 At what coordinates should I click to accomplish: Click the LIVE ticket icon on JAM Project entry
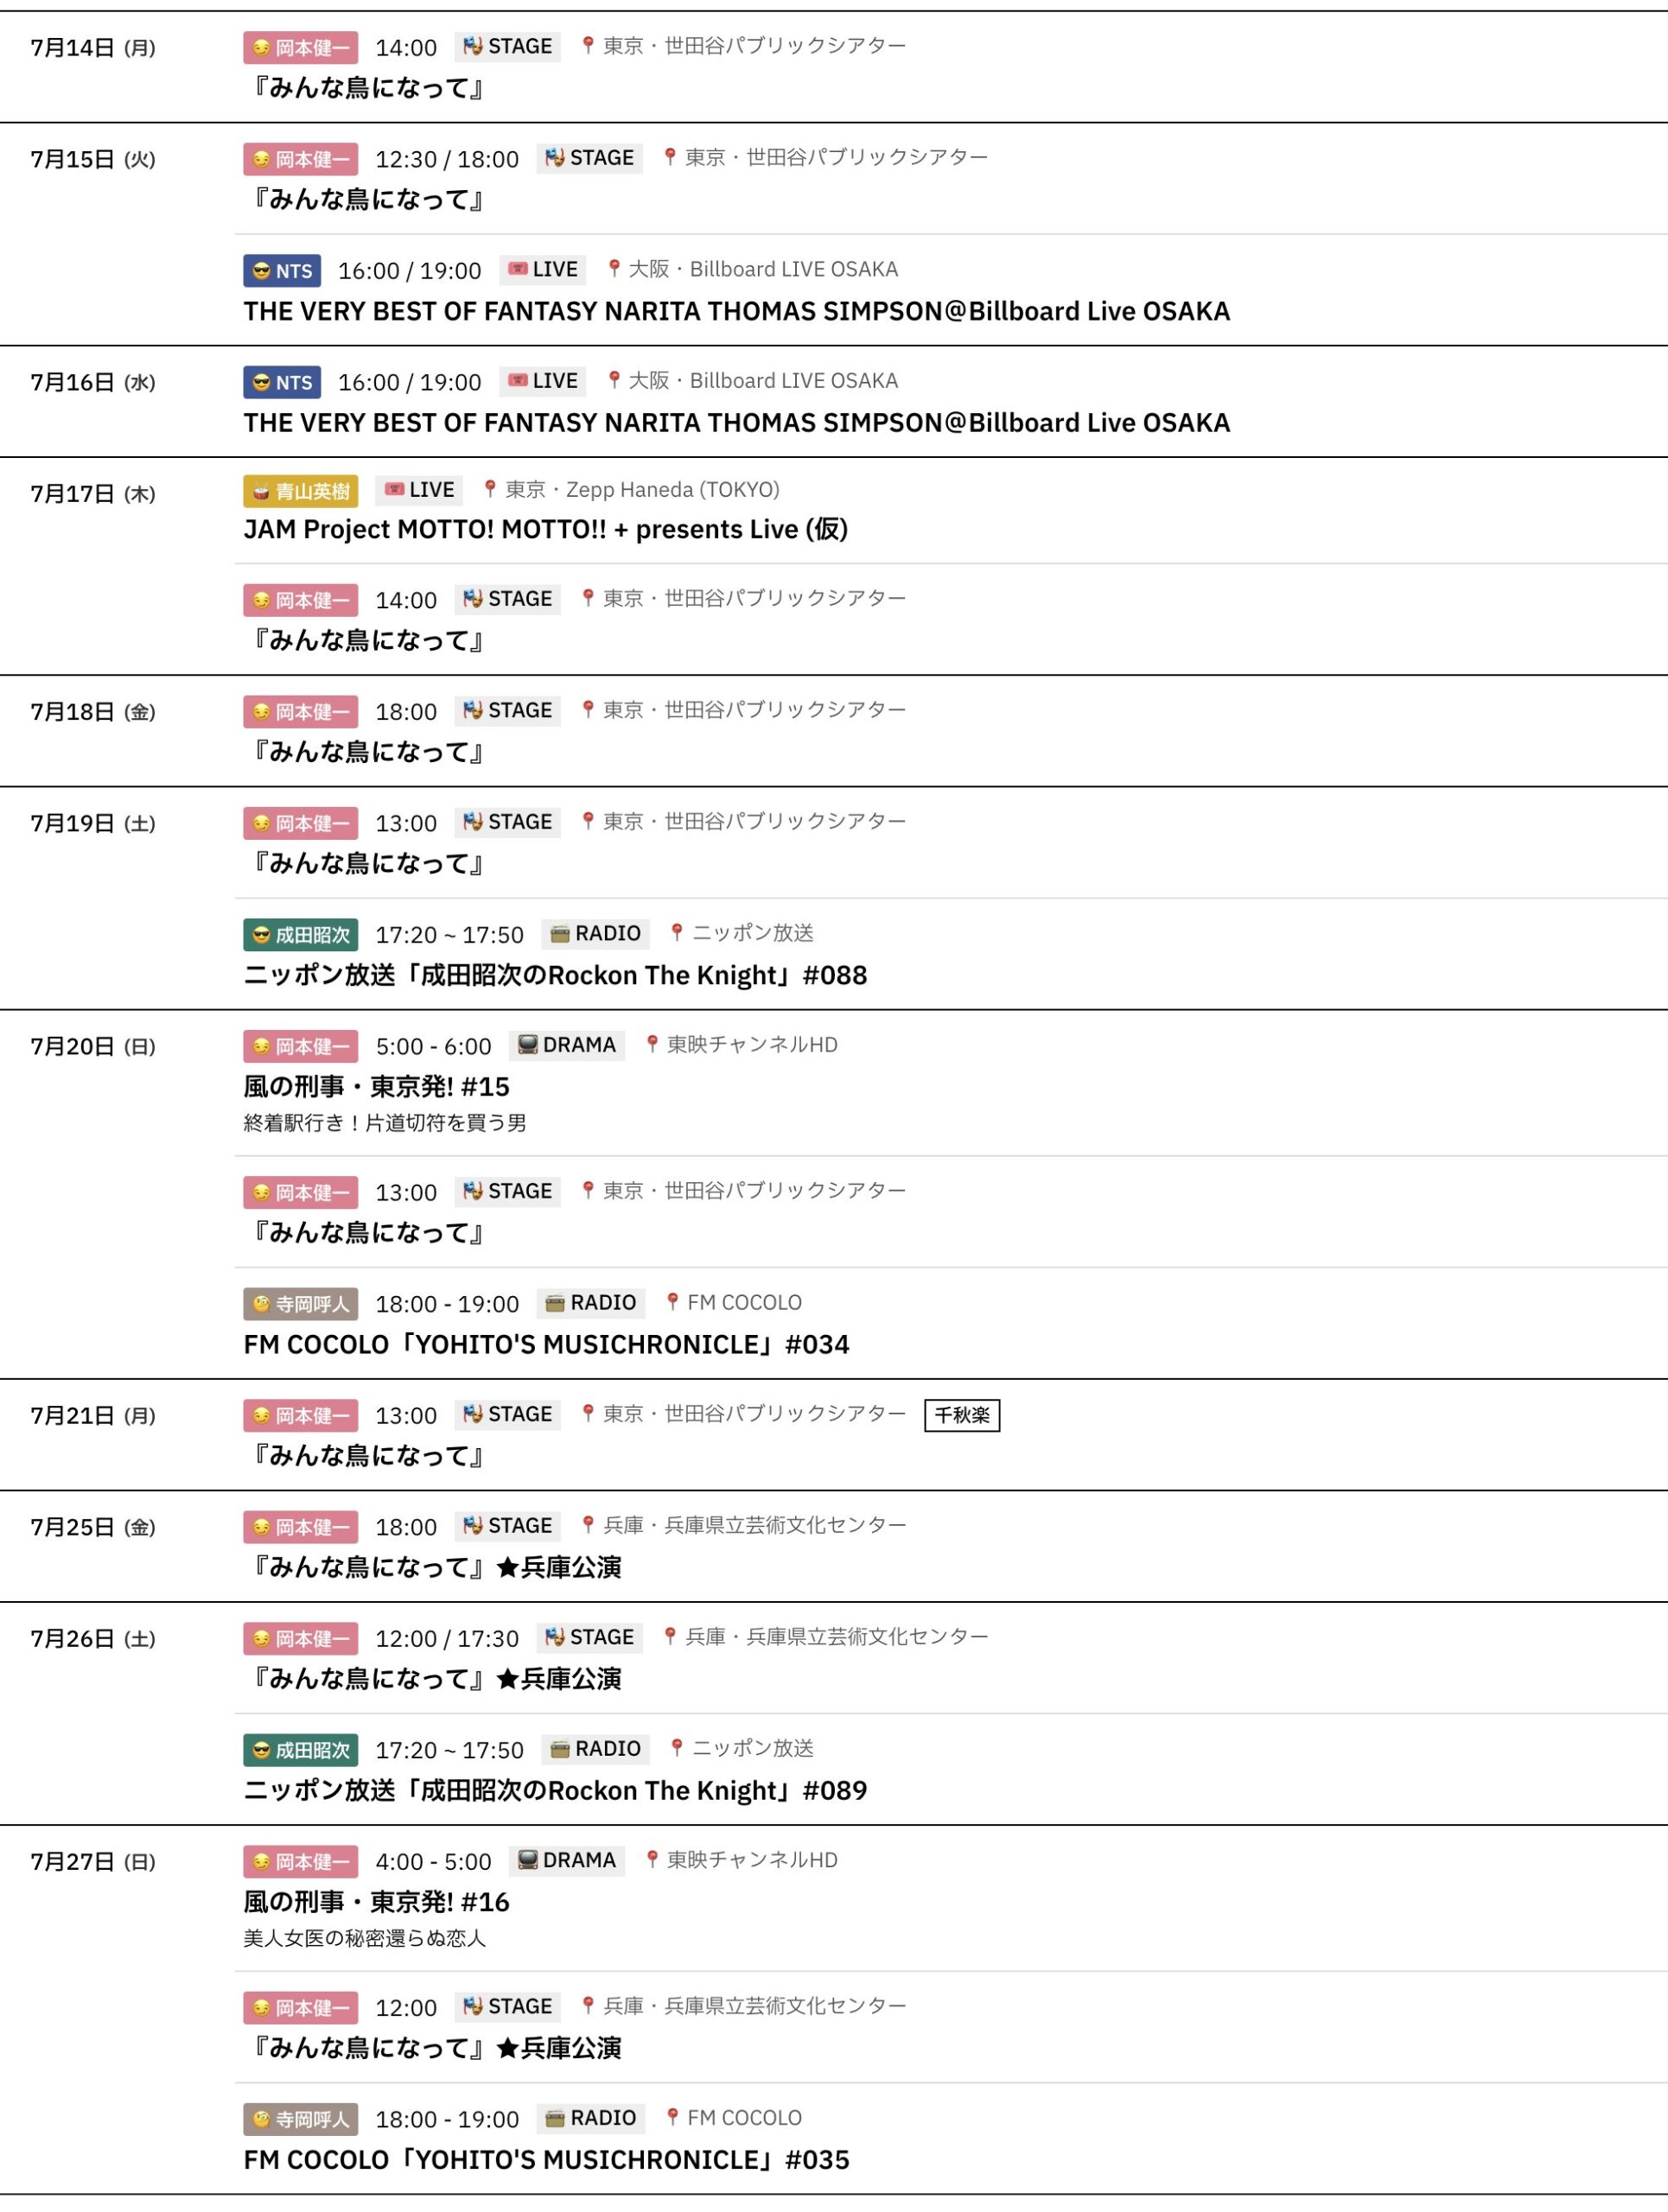point(394,489)
